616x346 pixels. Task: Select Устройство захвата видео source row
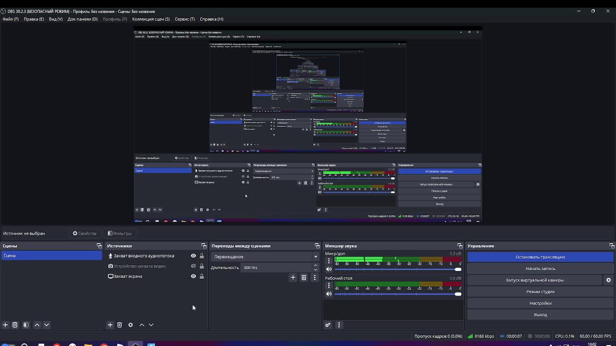(x=156, y=266)
